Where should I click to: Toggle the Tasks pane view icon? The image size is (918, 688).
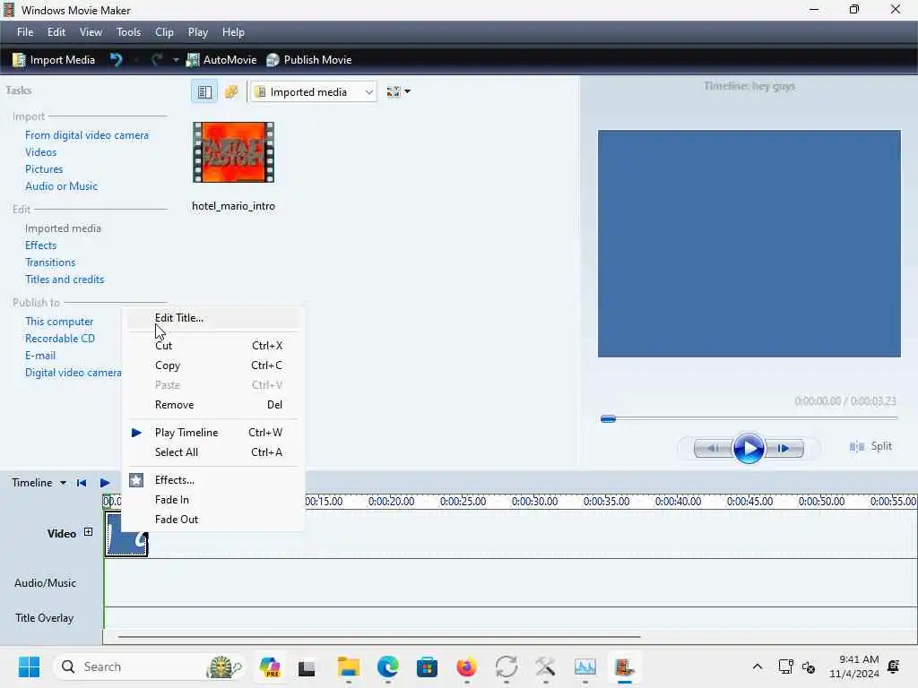[x=204, y=92]
